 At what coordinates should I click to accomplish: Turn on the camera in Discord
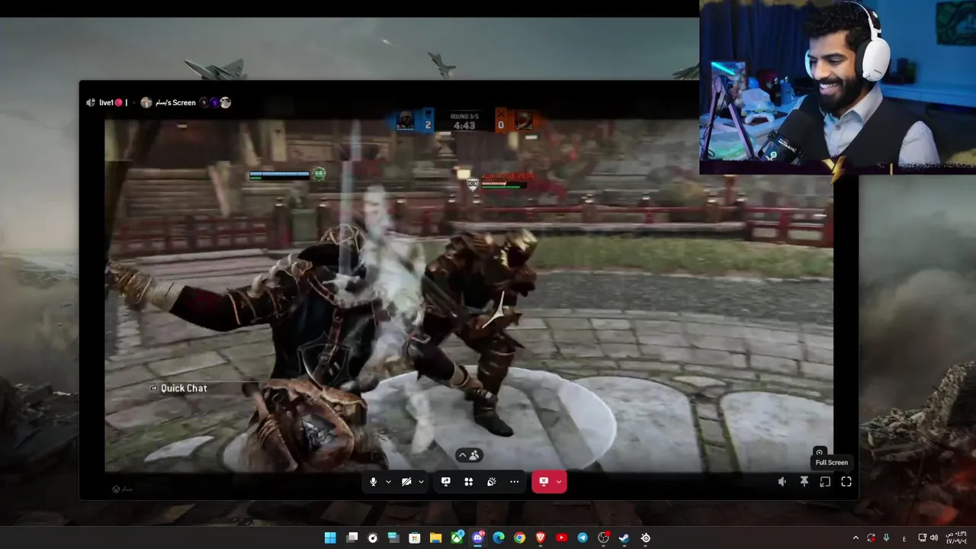[406, 482]
